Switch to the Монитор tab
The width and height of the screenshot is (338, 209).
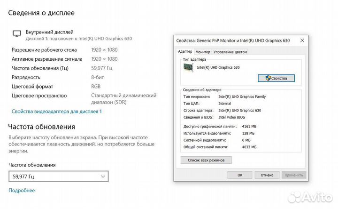203,52
